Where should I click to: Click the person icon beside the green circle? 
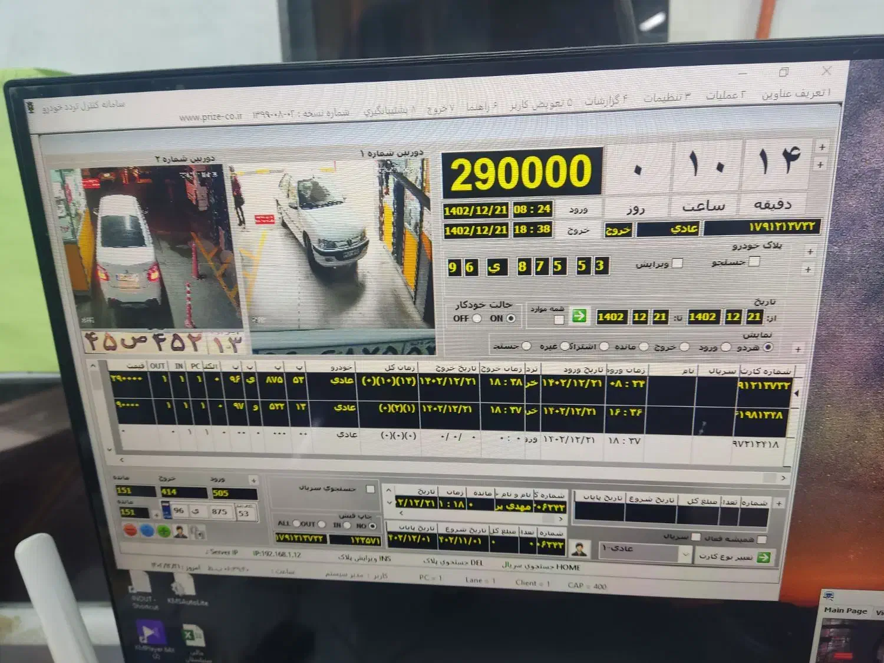pyautogui.click(x=180, y=532)
